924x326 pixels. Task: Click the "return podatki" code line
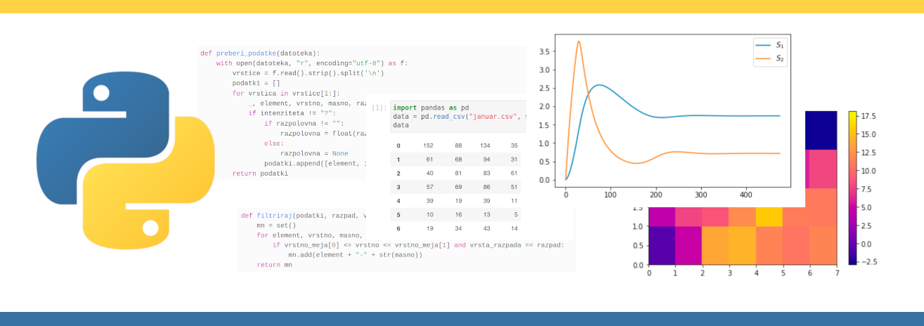click(x=260, y=173)
